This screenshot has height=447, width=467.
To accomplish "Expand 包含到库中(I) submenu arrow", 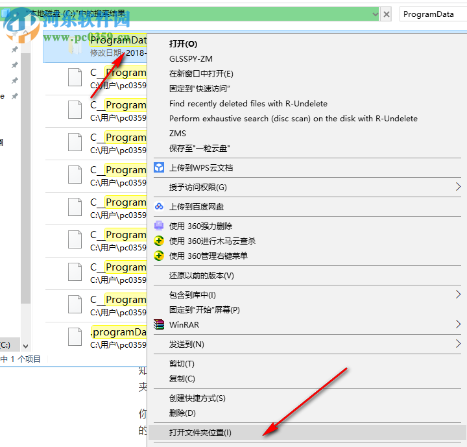I will click(458, 295).
